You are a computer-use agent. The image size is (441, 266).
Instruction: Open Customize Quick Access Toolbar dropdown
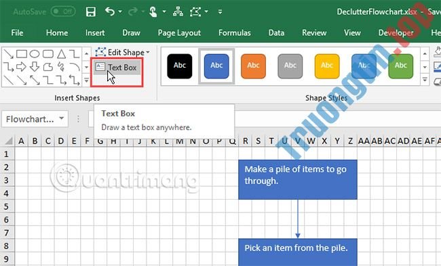point(220,12)
